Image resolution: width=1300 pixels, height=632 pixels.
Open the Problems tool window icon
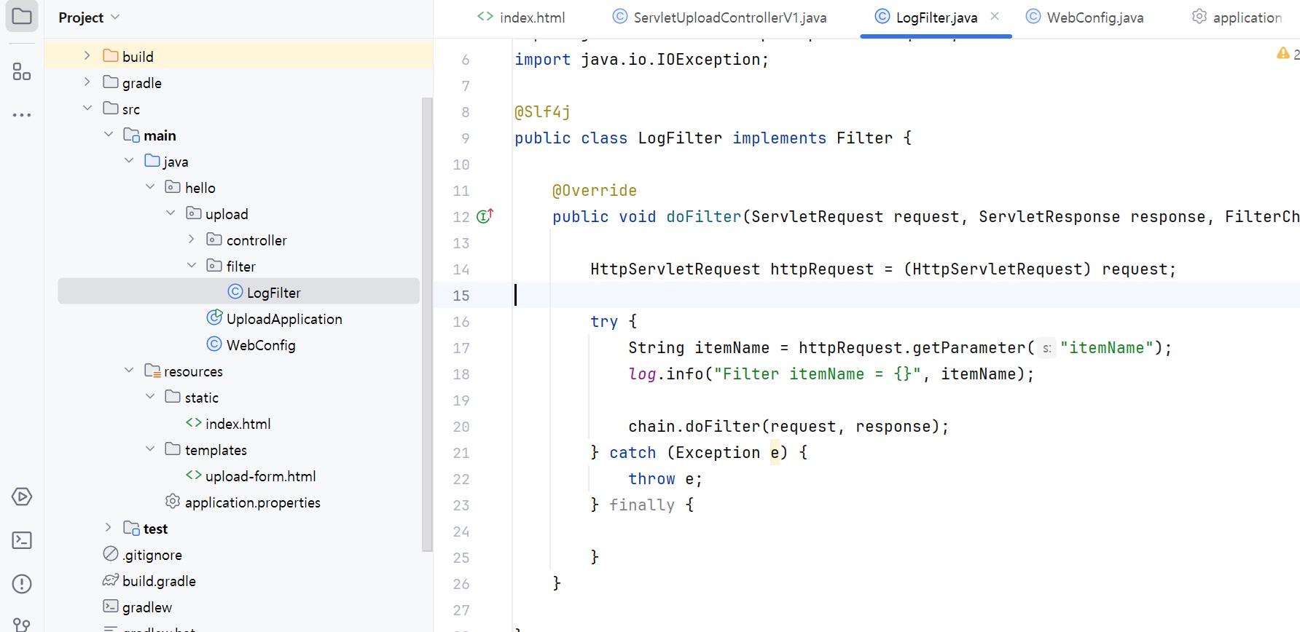pos(22,584)
